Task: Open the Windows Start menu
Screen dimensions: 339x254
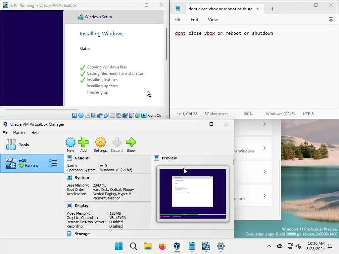Action: click(x=119, y=246)
